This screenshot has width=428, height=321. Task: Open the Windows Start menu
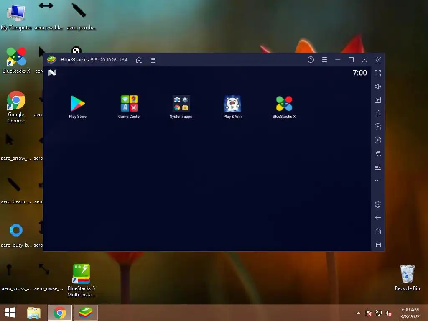[10, 313]
